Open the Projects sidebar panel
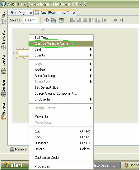Viewport: 140px width, 170px height. point(3,111)
